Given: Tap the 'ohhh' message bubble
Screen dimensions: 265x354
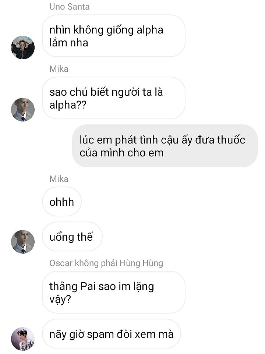Looking at the screenshot, I should pos(61,202).
